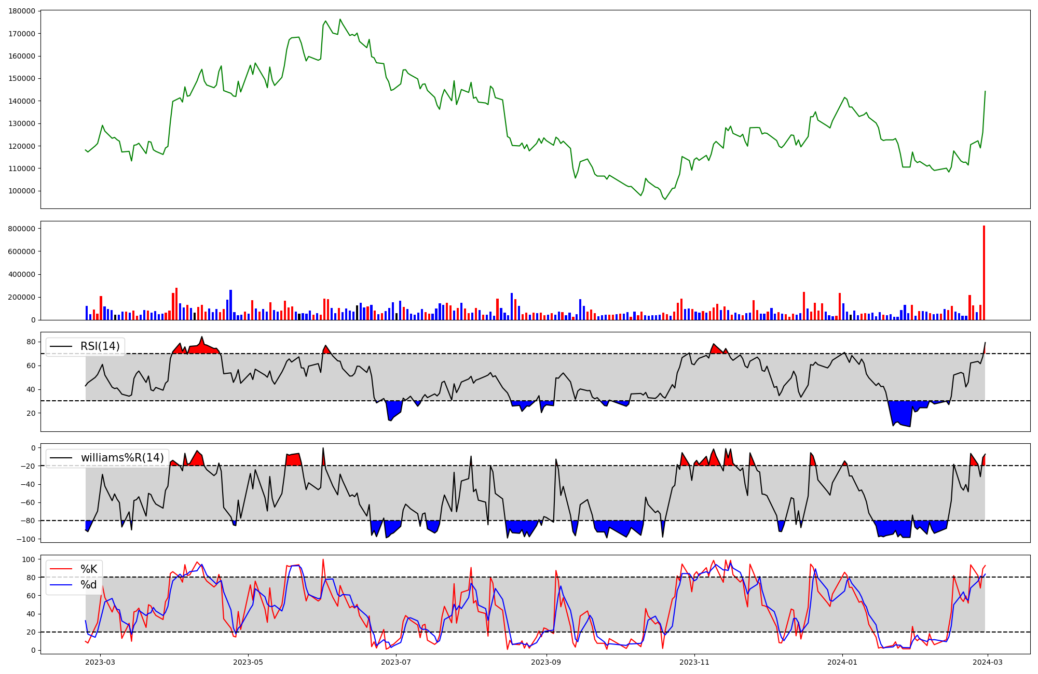Click the blue %d legend line sample

(60, 585)
